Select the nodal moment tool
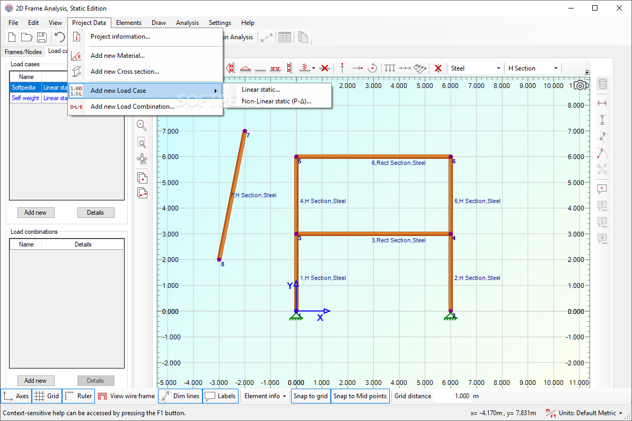This screenshot has height=421, width=632. pos(373,68)
